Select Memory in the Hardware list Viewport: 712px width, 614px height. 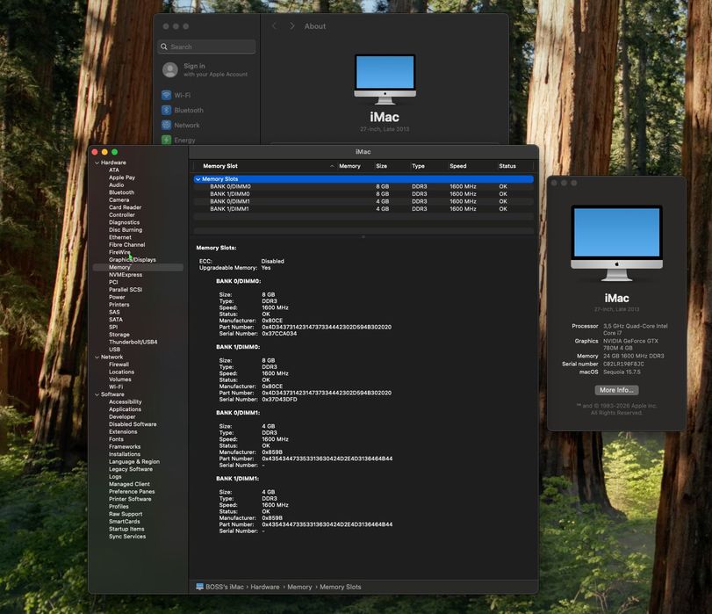(138, 267)
